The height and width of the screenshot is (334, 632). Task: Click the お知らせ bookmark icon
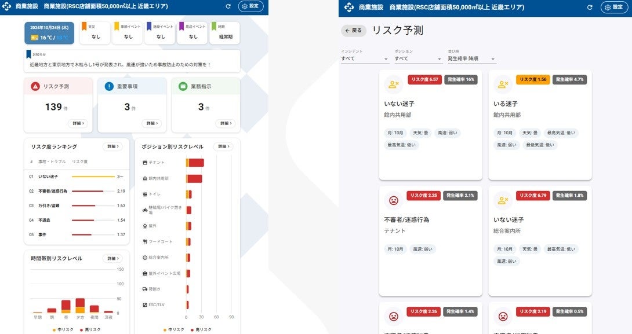pyautogui.click(x=28, y=54)
